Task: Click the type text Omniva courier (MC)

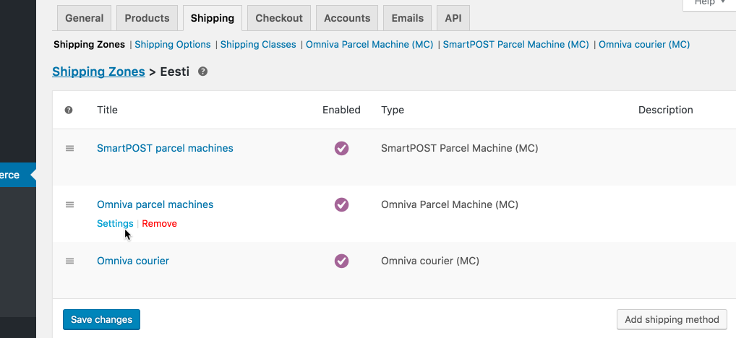Action: click(x=430, y=261)
